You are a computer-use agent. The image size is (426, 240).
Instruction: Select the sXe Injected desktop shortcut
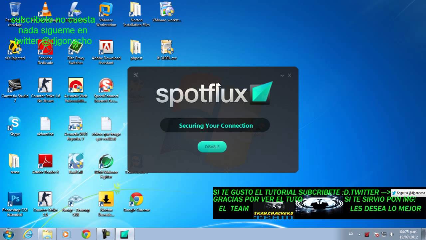[x=15, y=50]
